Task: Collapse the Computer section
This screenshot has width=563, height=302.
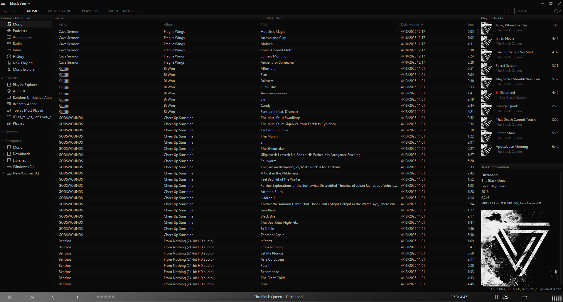Action: (x=2, y=141)
